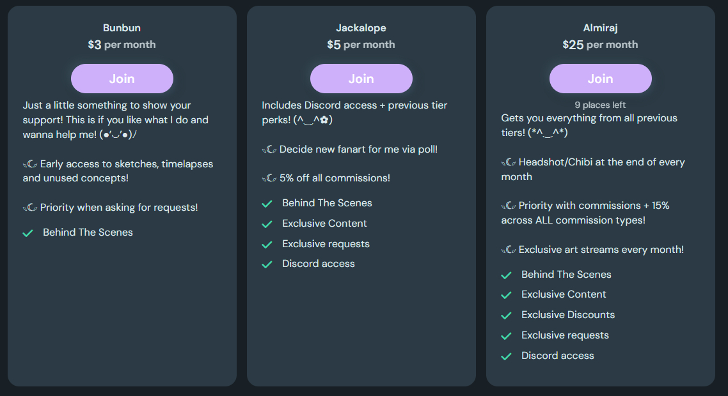Viewport: 728px width, 396px height.
Task: Click 'Decide new fanart for me via poll' text
Action: pyautogui.click(x=358, y=149)
